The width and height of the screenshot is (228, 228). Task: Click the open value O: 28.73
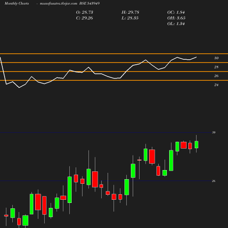pos(84,12)
